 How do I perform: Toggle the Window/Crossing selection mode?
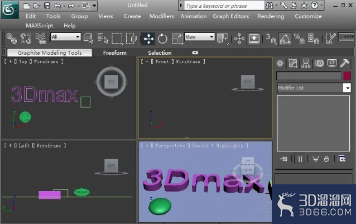[x=131, y=38]
